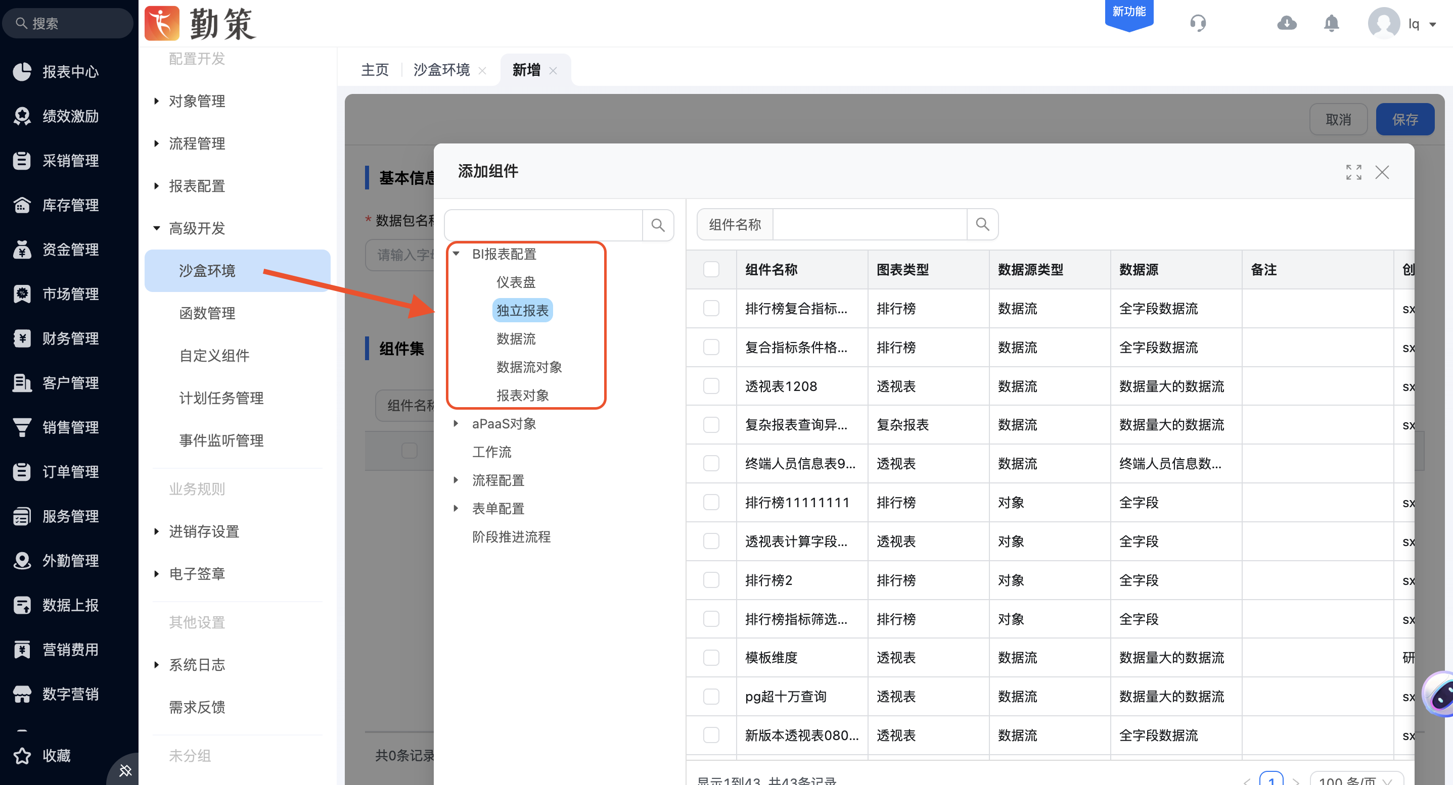
Task: Select 数据流 in the component tree
Action: click(x=516, y=338)
